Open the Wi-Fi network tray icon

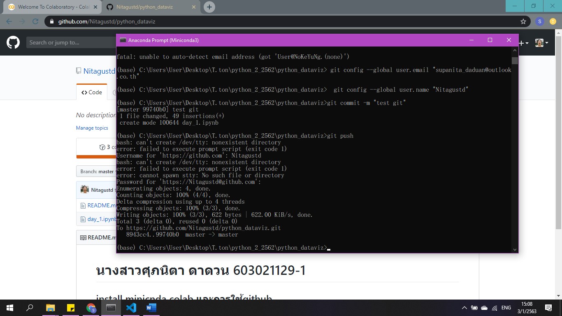point(495,308)
